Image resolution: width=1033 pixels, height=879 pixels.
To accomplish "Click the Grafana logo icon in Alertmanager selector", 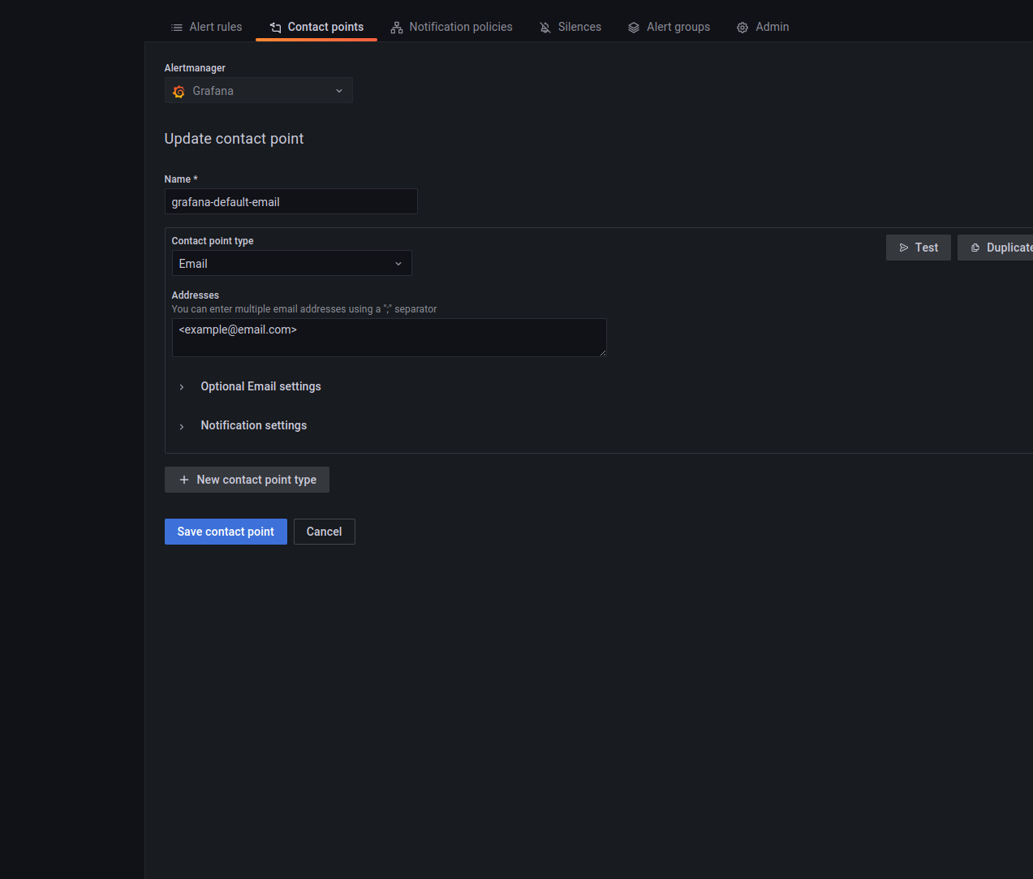I will tap(179, 92).
